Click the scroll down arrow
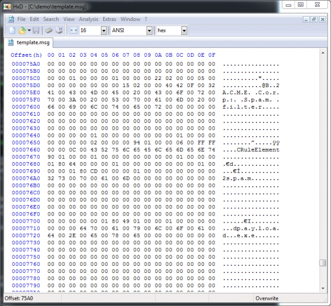 tap(323, 288)
